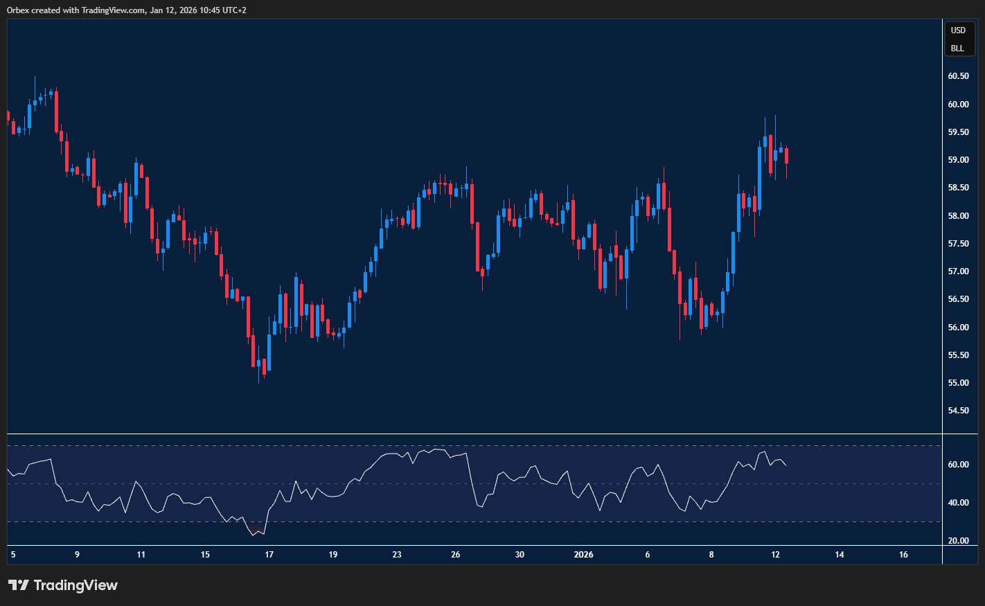
Task: Select the 2026 marker on time axis
Action: click(583, 555)
